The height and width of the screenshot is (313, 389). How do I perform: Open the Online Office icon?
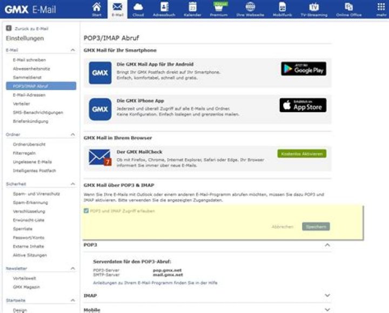coord(348,7)
